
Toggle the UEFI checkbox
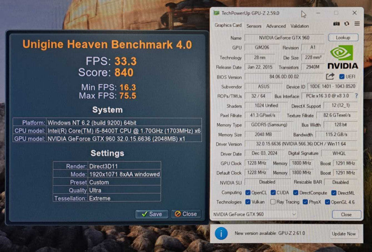pyautogui.click(x=342, y=77)
